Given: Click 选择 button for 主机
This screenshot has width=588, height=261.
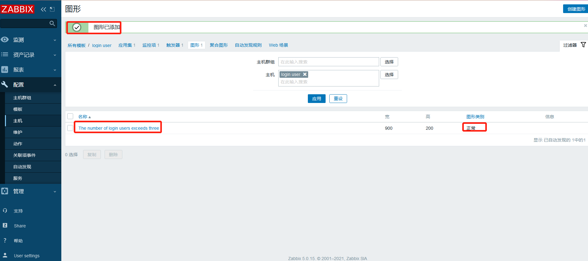Looking at the screenshot, I should 389,75.
